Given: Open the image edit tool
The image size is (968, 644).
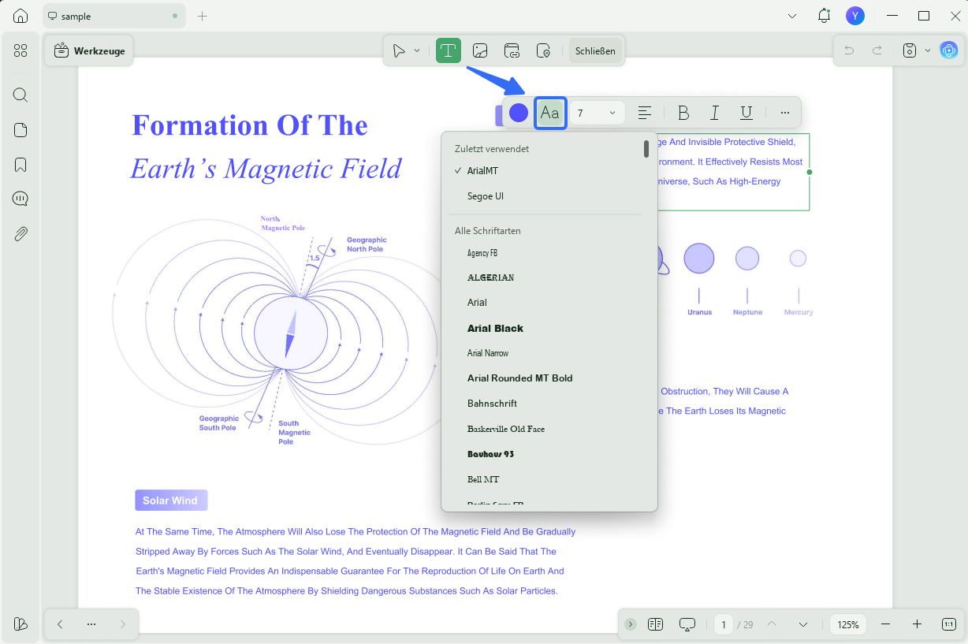Looking at the screenshot, I should click(480, 50).
